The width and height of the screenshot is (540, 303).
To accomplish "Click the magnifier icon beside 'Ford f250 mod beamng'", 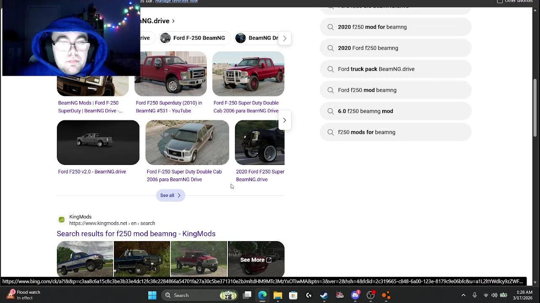I will (x=330, y=90).
